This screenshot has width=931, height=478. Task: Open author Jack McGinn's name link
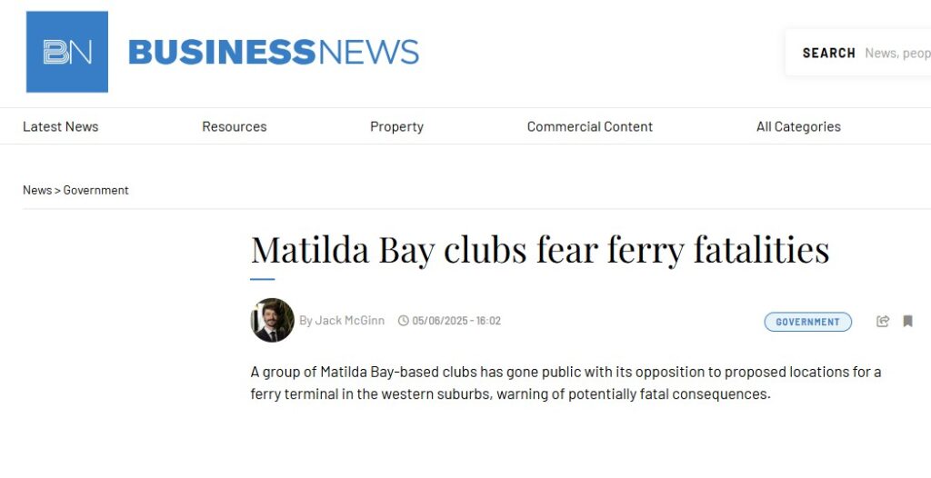tap(349, 321)
